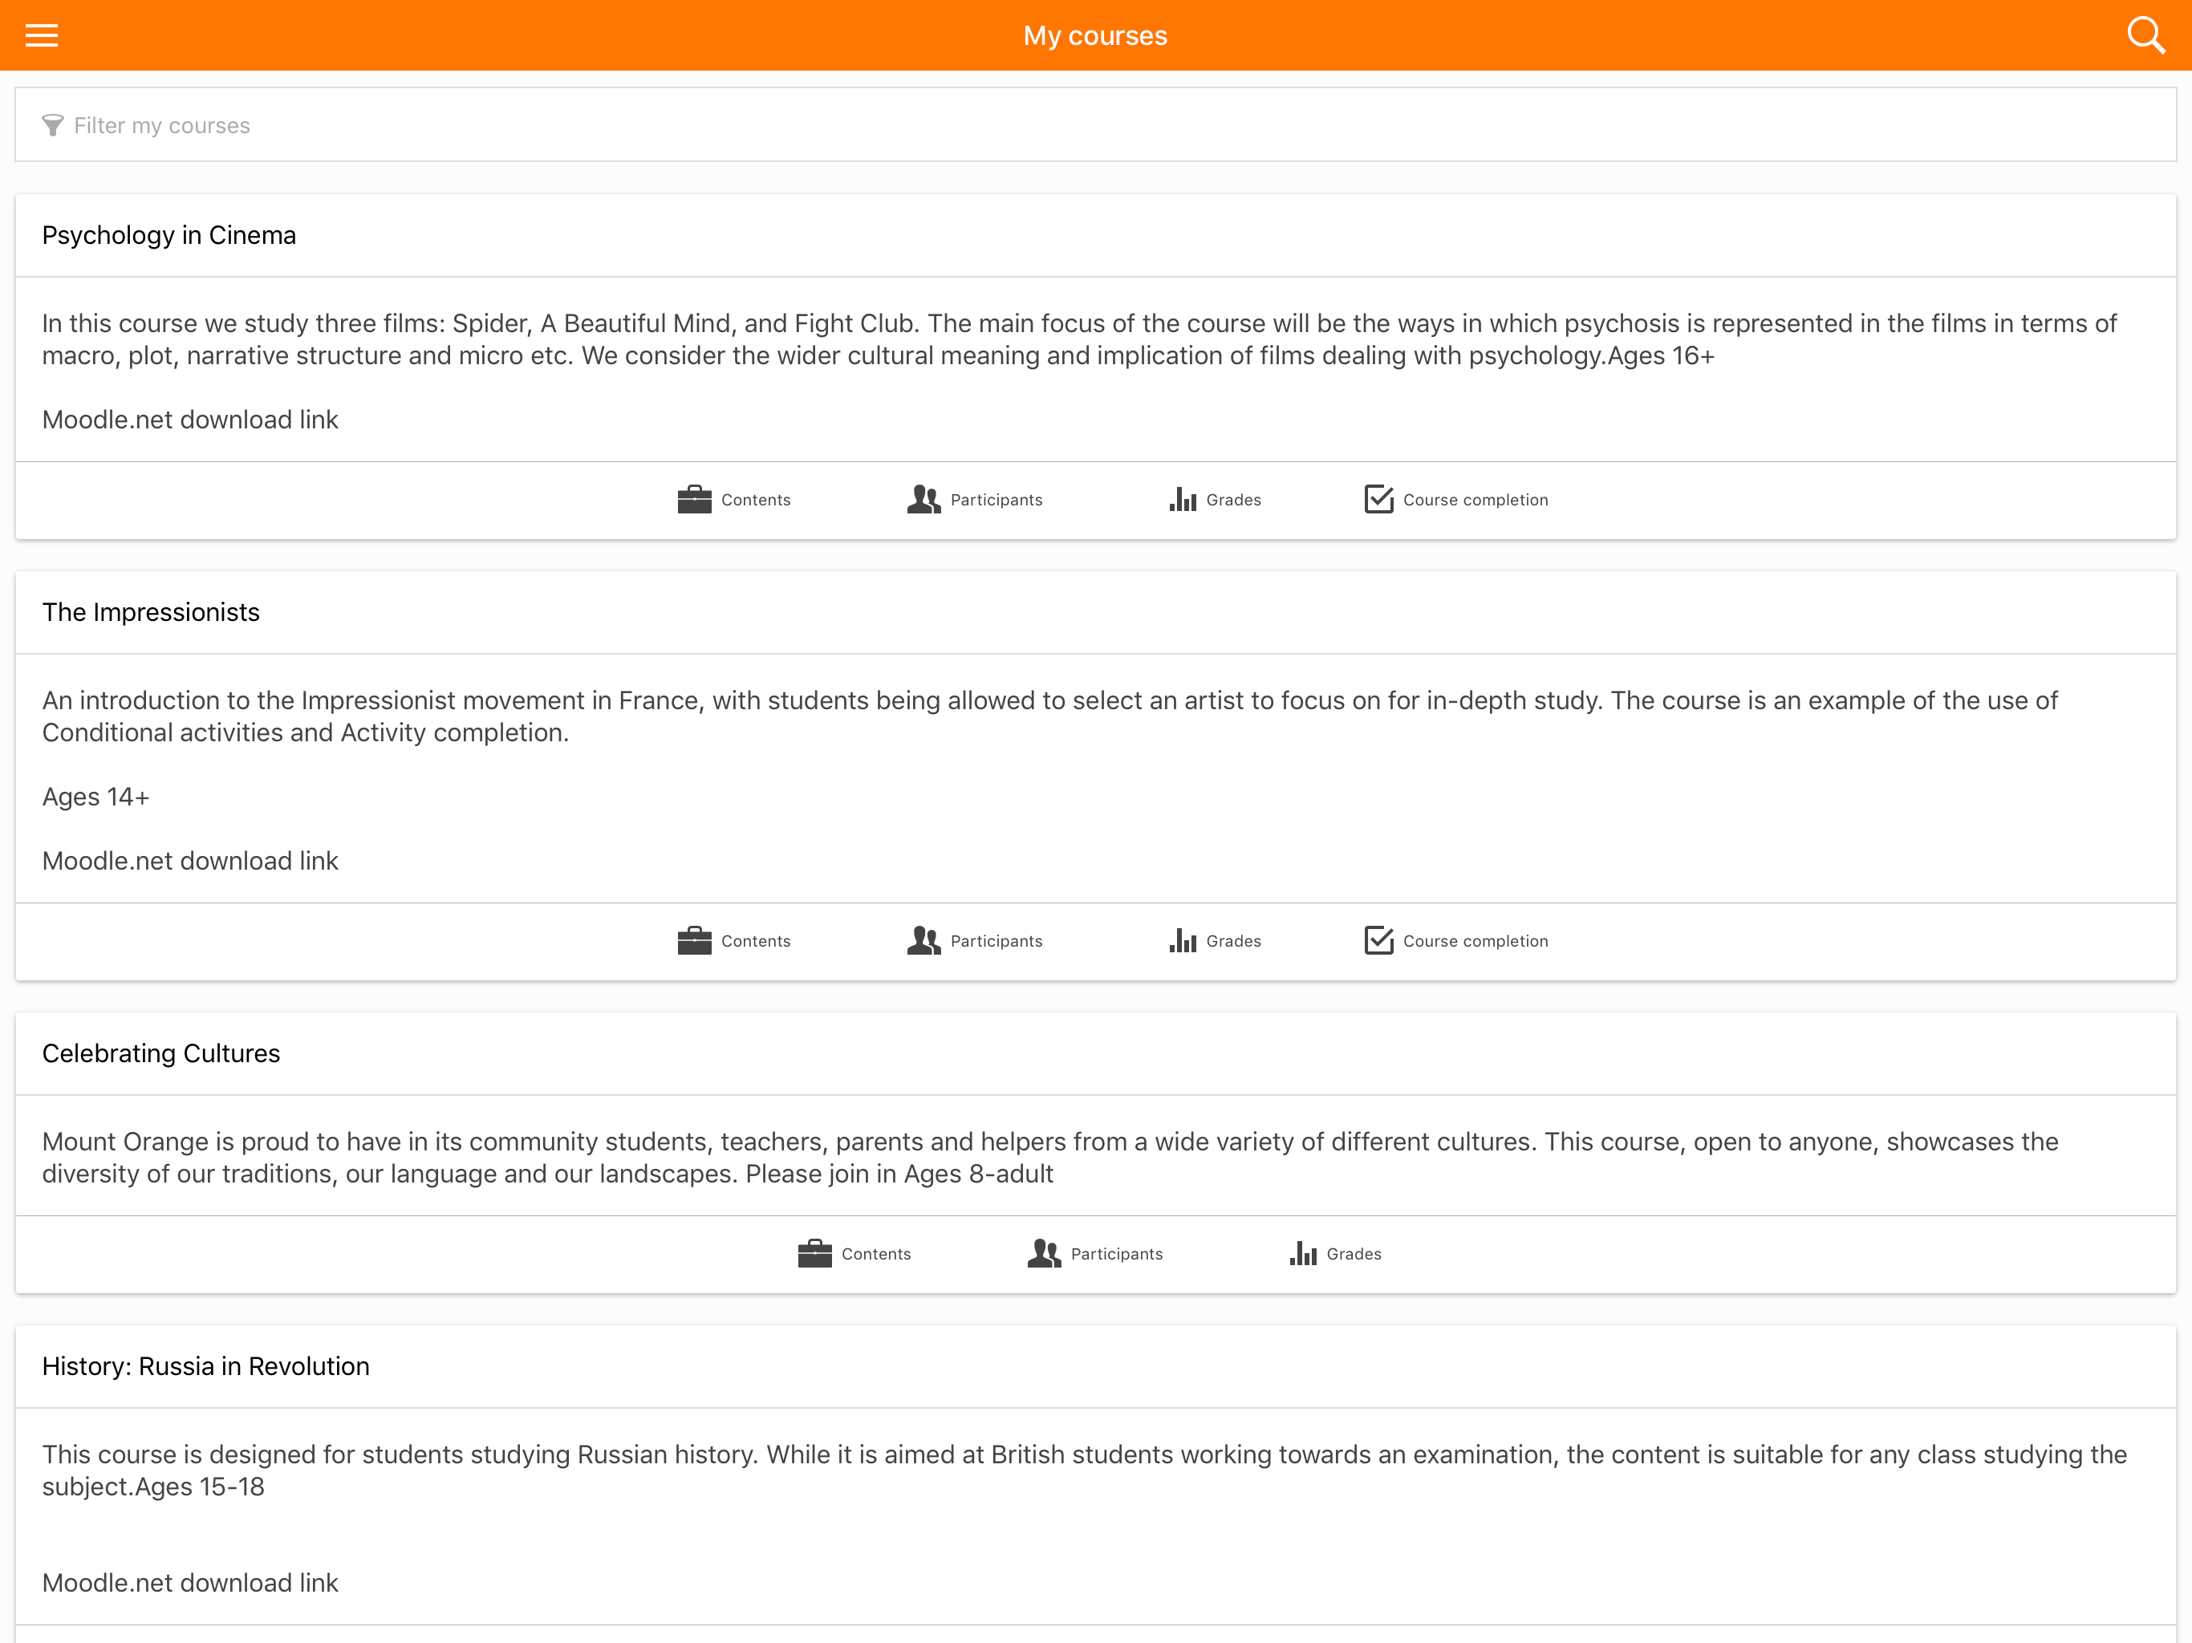Open Celebrating Cultures course title
2192x1643 pixels.
pos(160,1053)
